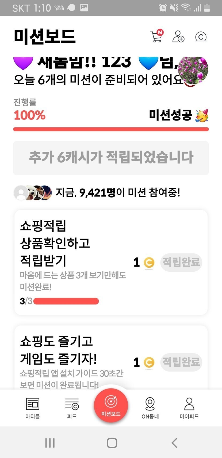Open the shopping cart icon
The image size is (222, 458).
tap(156, 37)
